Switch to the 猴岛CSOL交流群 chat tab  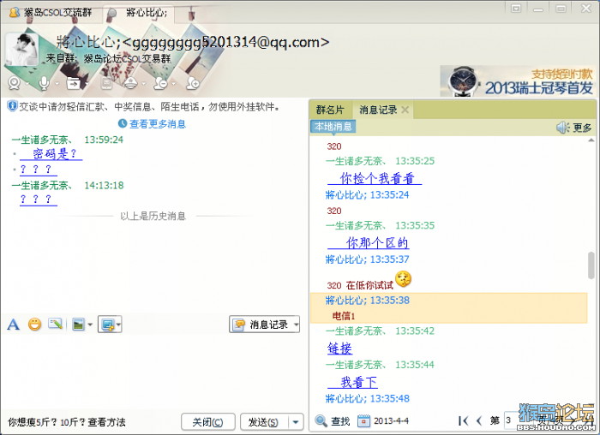coord(51,13)
